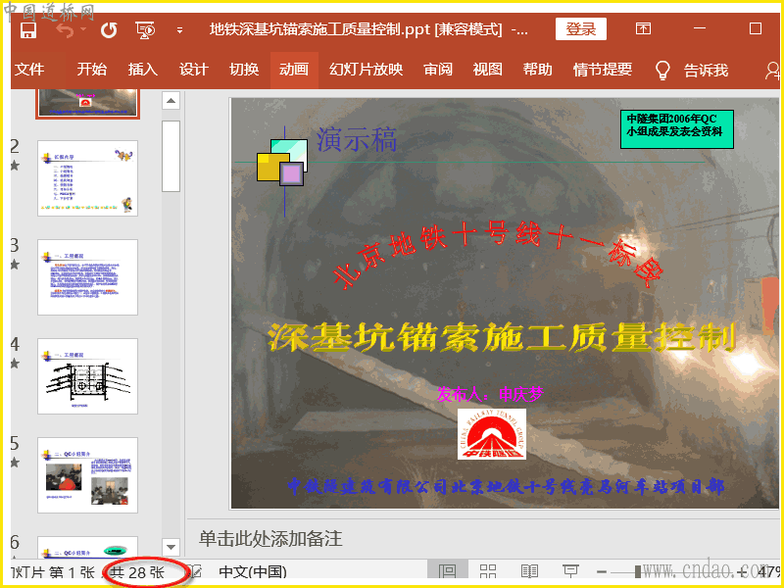Screen dimensions: 784x588
Task: Switch to the 插入 tab
Action: pos(142,70)
